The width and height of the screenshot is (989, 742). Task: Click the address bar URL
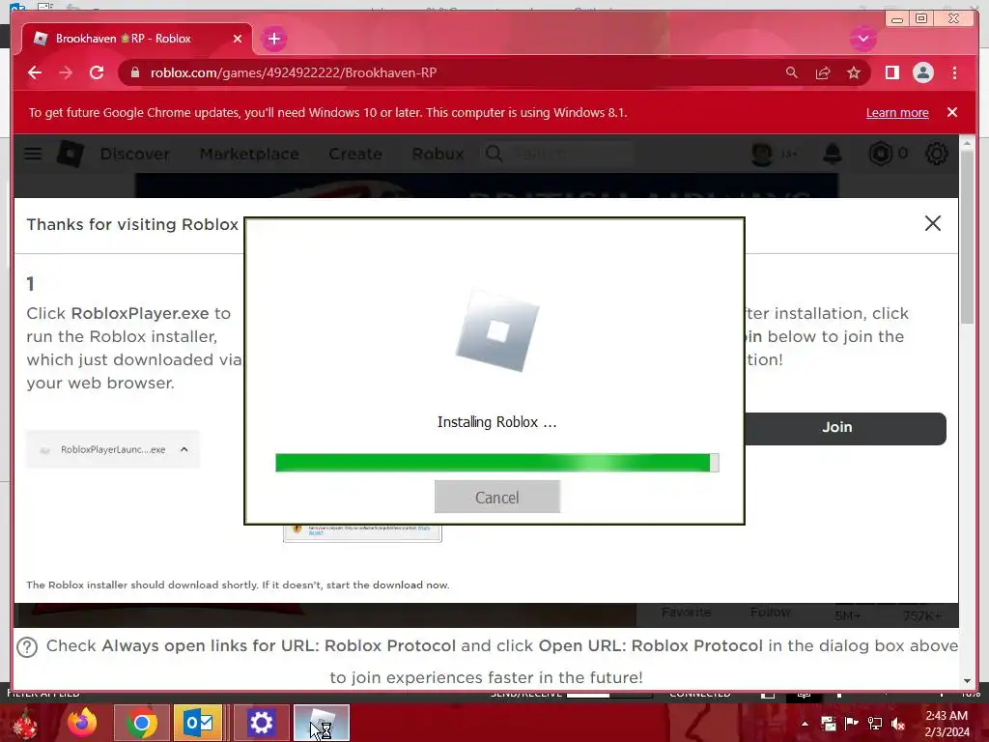pyautogui.click(x=294, y=72)
